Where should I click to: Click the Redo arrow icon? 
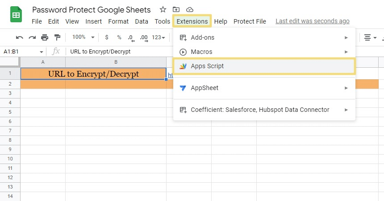click(x=32, y=37)
